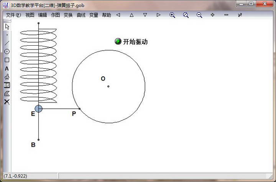276x182 pixels.
Task: Click the down triangle pan button
Action: (x=145, y=15)
